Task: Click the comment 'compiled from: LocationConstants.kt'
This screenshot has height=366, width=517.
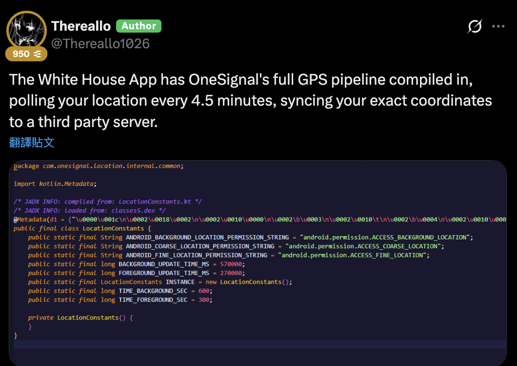Action: (107, 201)
